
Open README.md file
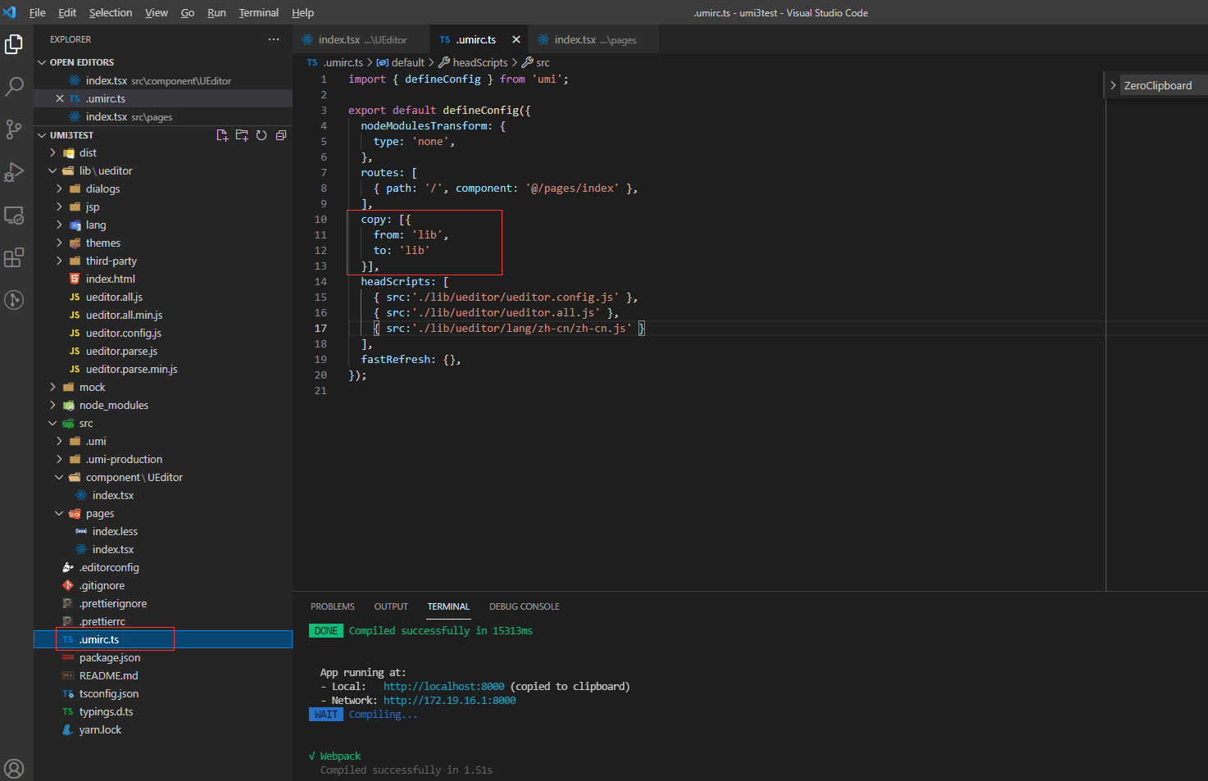tap(163, 675)
